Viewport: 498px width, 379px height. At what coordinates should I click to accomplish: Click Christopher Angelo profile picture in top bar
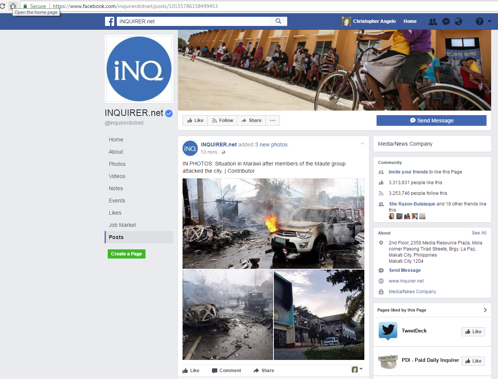pos(346,21)
